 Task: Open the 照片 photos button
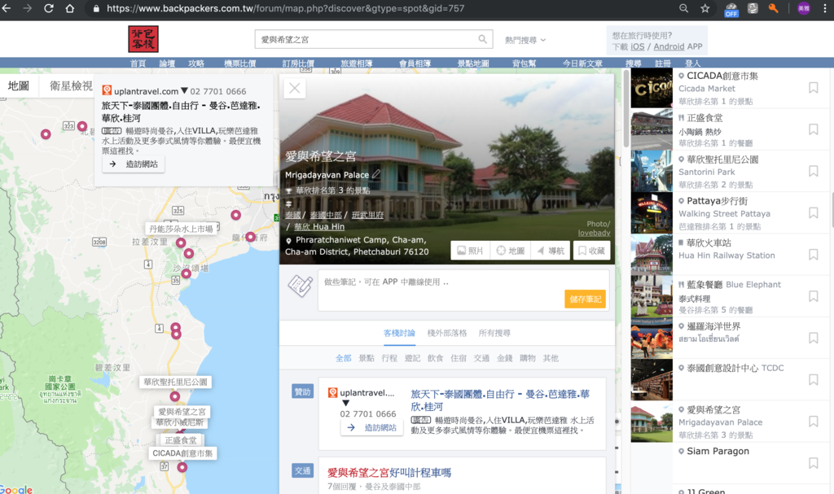point(470,251)
